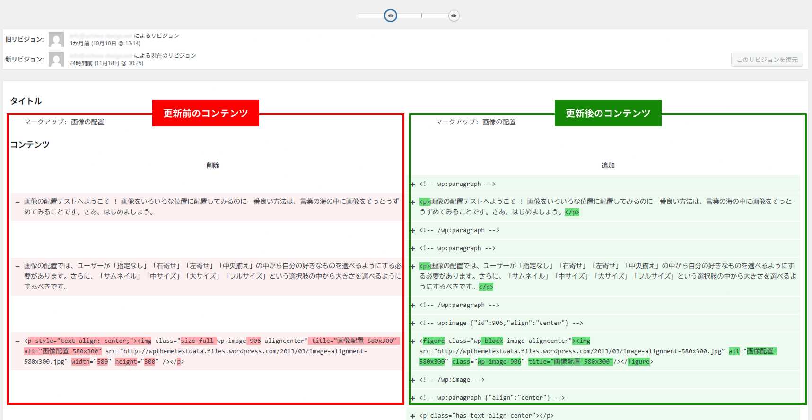Click the right revision slider handle
This screenshot has height=420, width=812.
tap(454, 16)
